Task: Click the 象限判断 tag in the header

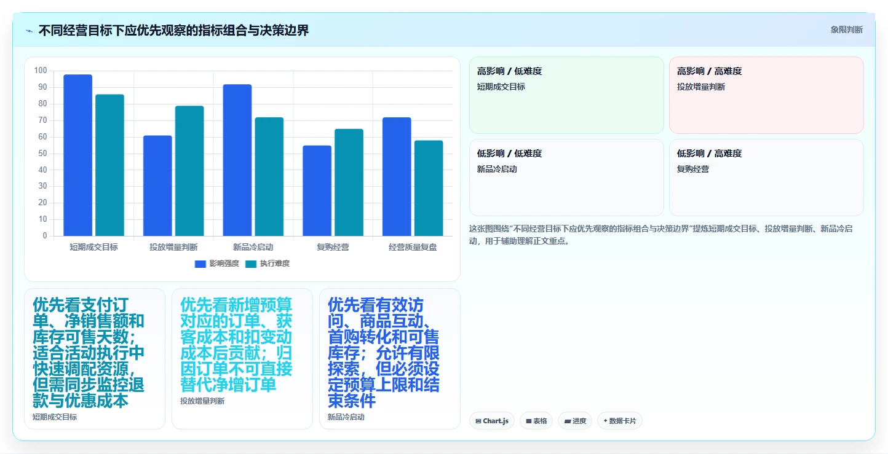Action: [847, 29]
